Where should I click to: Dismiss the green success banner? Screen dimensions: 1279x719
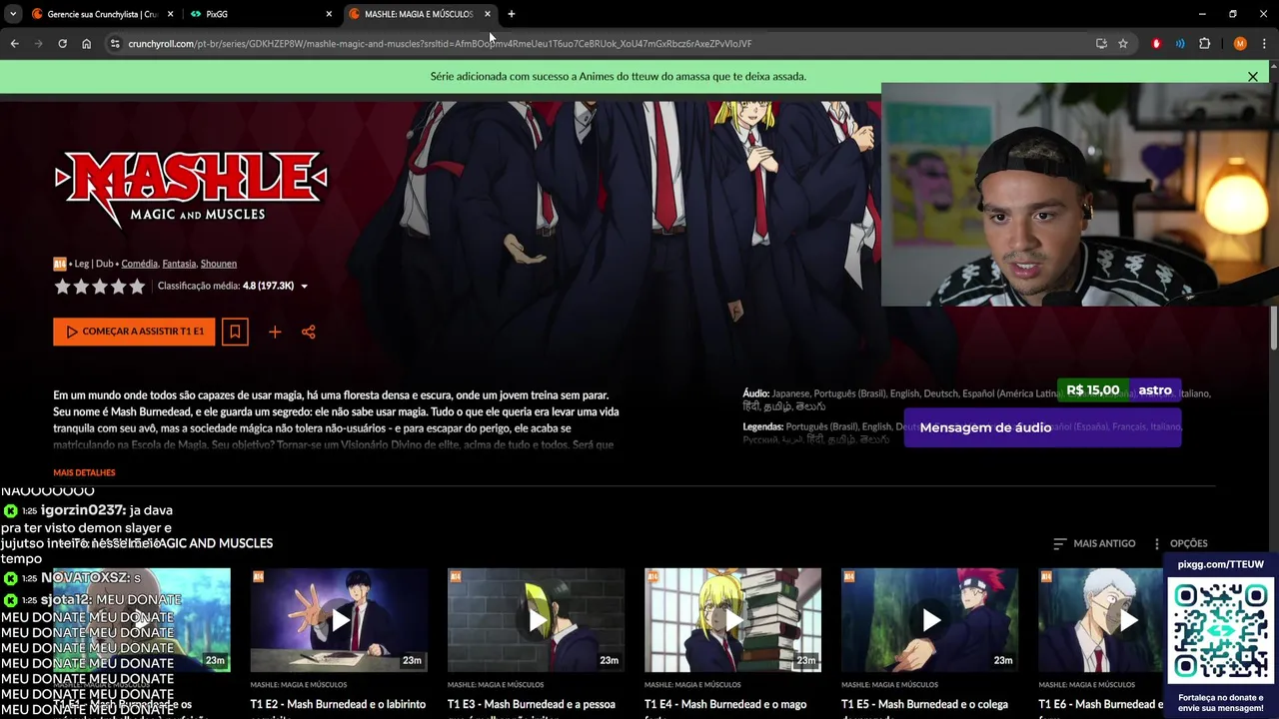point(1253,76)
